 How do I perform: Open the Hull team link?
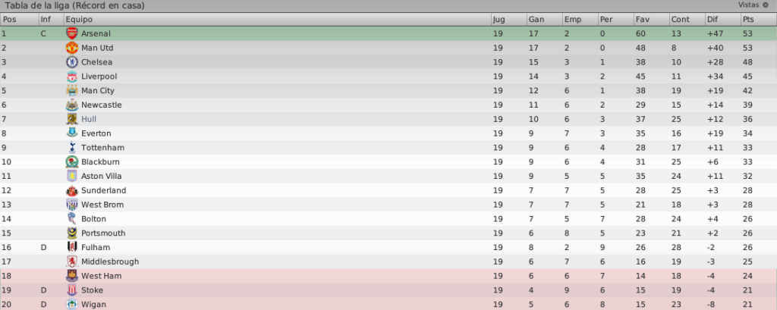coord(89,119)
